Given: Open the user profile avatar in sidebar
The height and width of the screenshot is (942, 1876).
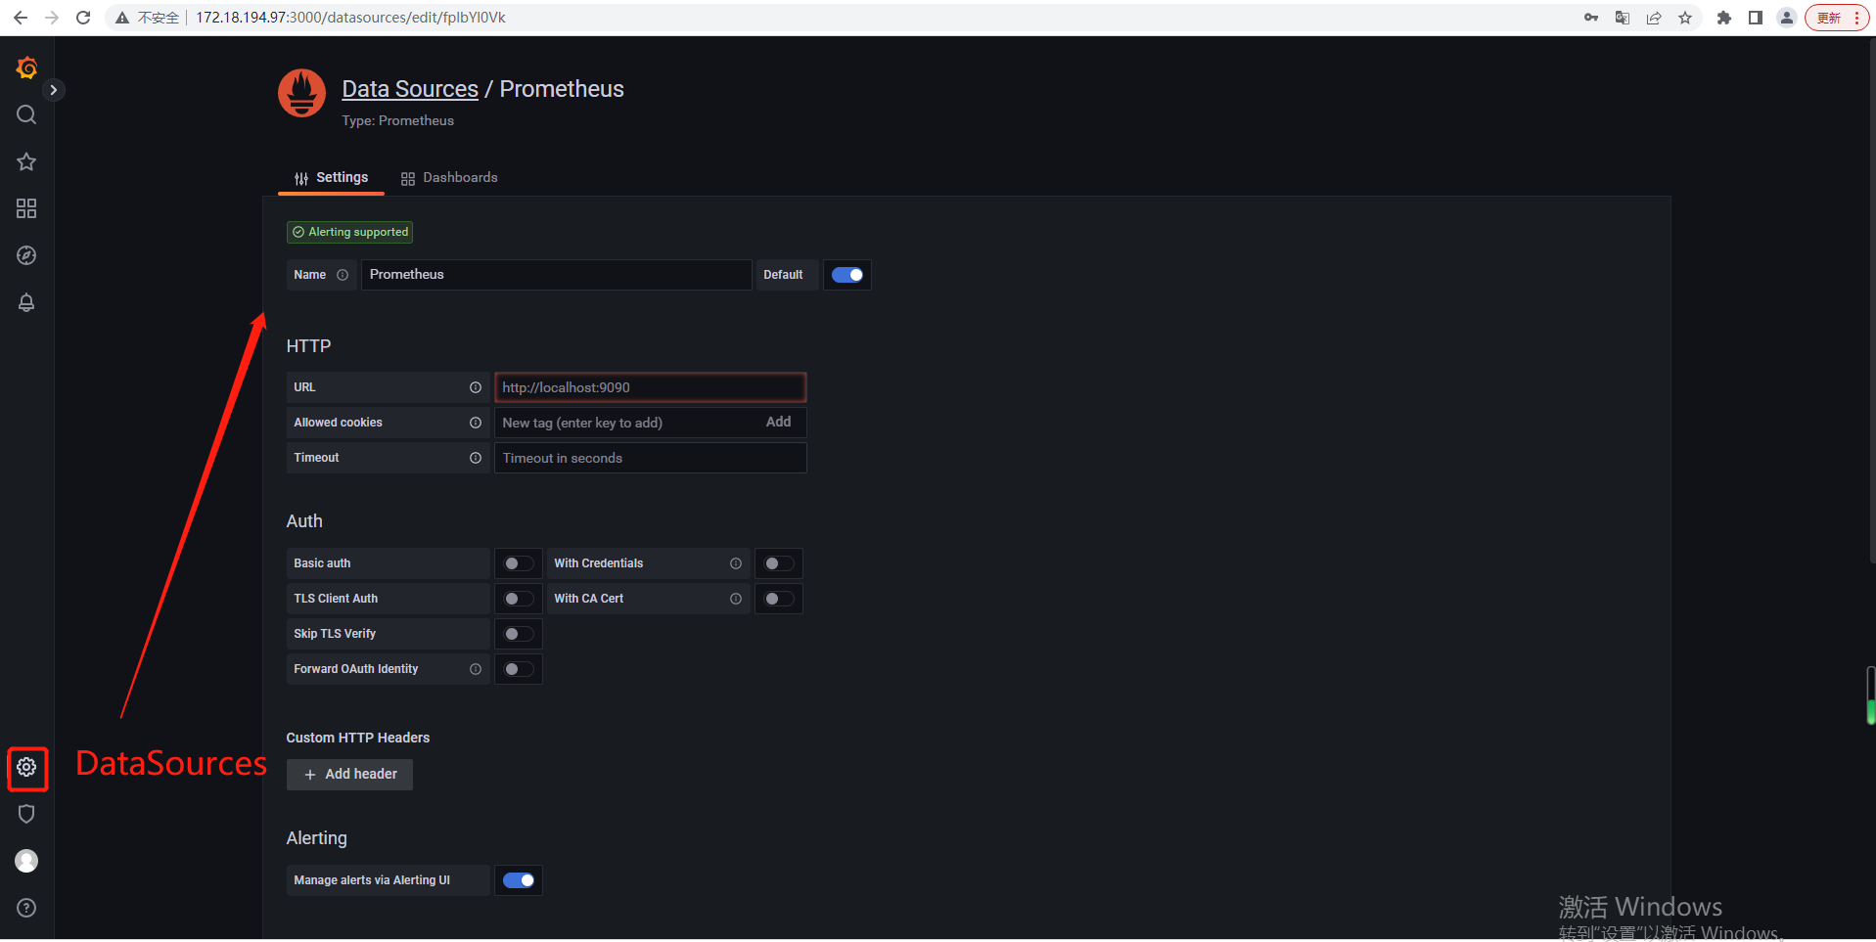Looking at the screenshot, I should click(x=26, y=861).
